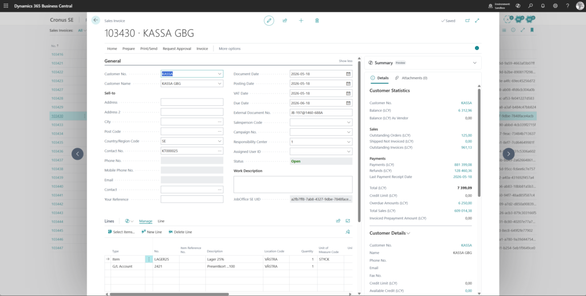Click Delete Line button
The height and width of the screenshot is (296, 586).
tap(180, 232)
